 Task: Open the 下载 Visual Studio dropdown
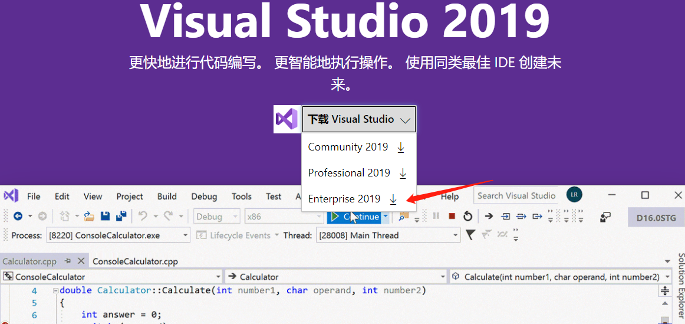[358, 119]
